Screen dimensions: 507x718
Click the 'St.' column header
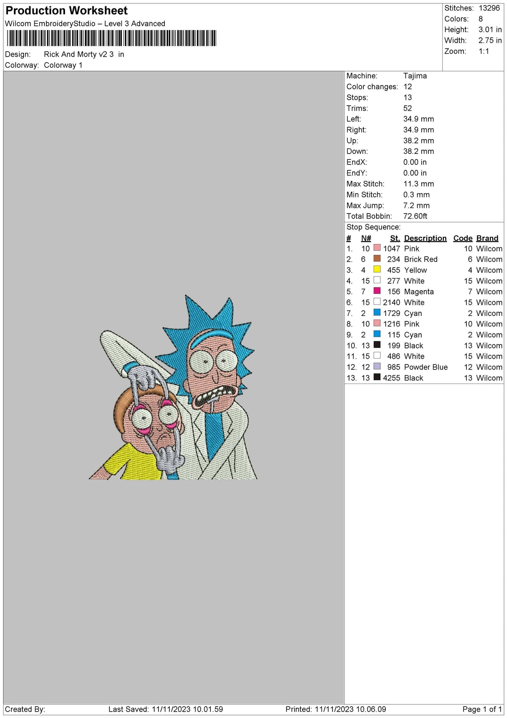395,238
